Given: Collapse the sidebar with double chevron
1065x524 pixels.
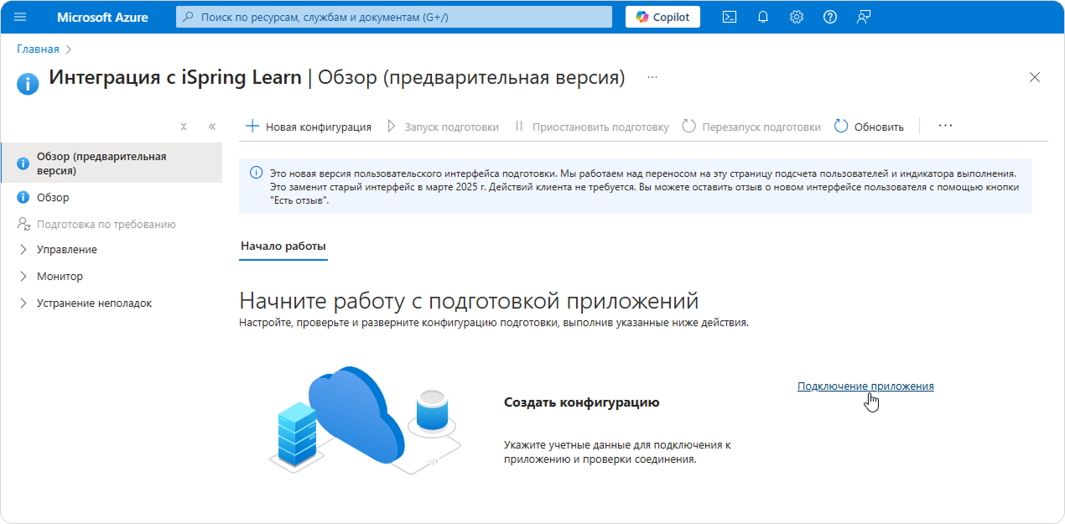Looking at the screenshot, I should coord(212,127).
